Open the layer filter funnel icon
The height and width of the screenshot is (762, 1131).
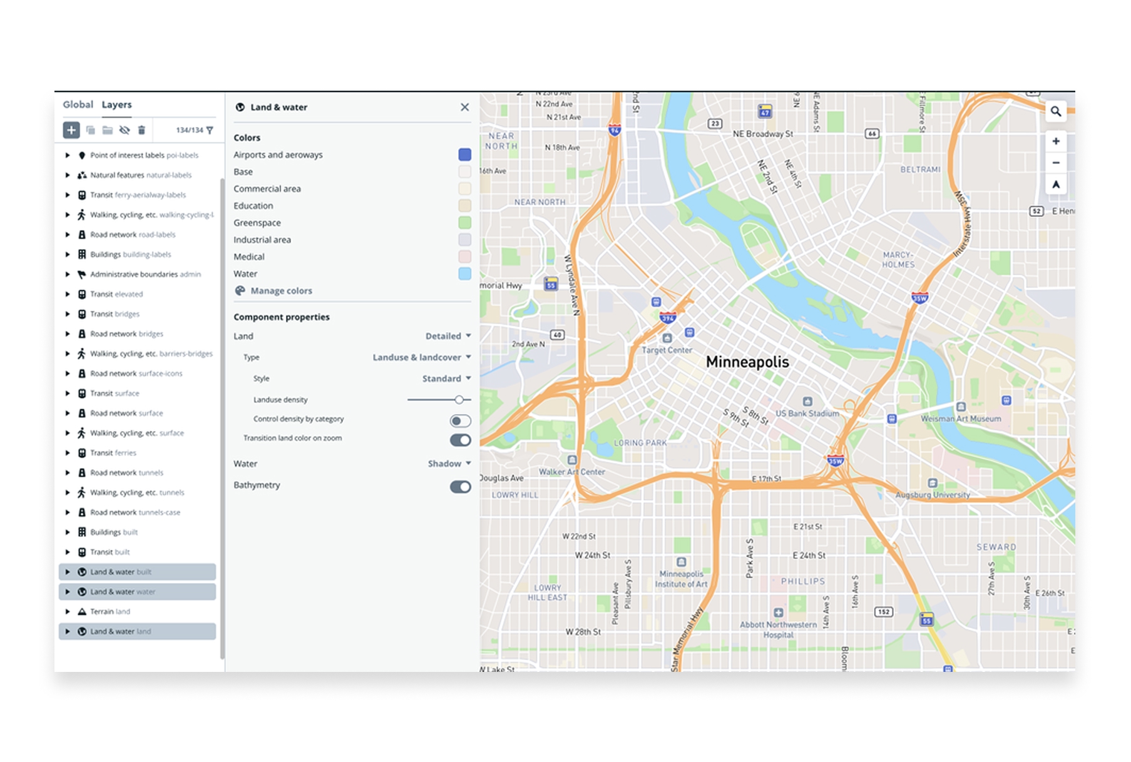[211, 130]
